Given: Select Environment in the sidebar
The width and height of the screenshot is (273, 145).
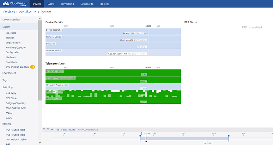Looking at the screenshot, I should pos(9,73).
